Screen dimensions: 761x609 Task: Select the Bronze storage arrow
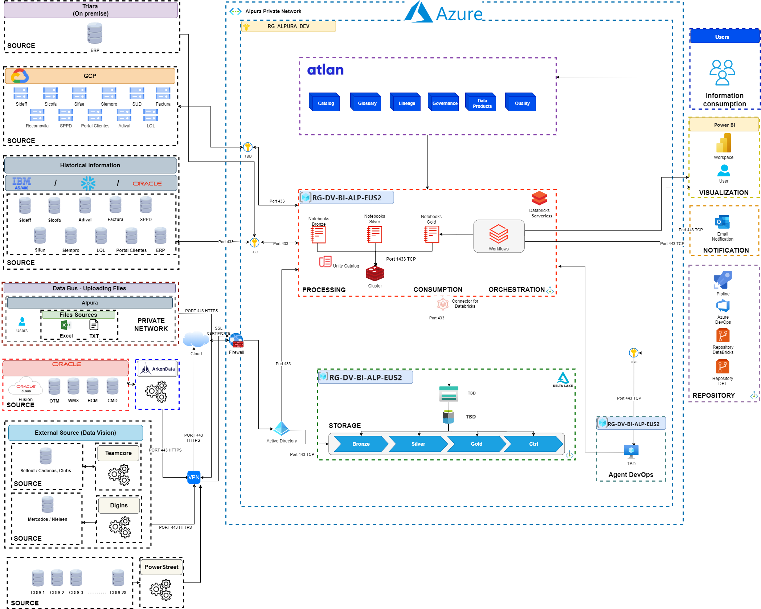(x=361, y=444)
